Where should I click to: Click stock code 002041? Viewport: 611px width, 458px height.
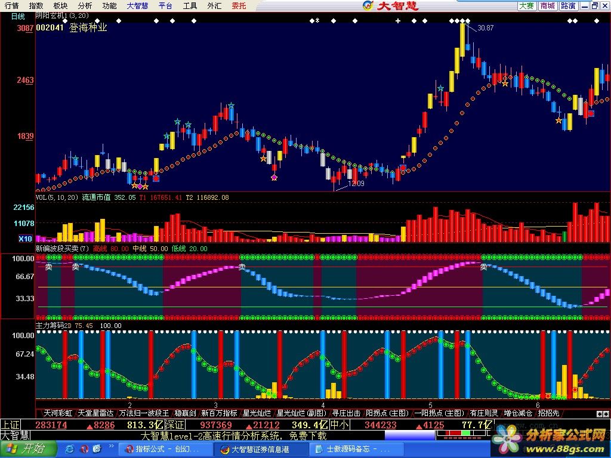[x=50, y=27]
